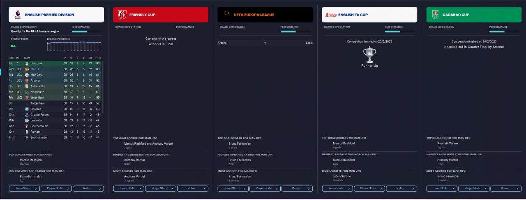This screenshot has height=200, width=526.
Task: Click Arsenal in the Europa League fixture
Action: tap(222, 43)
